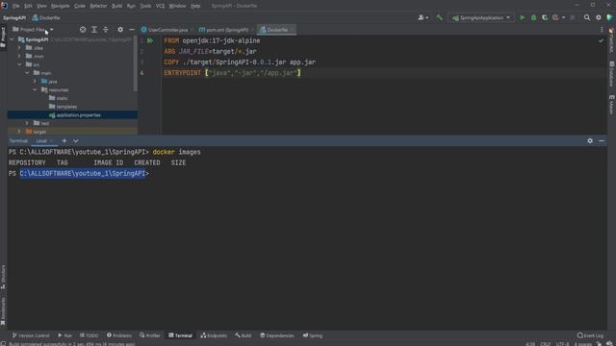The image size is (616, 346).
Task: Open the Profiler run icon in toolbar
Action: click(555, 17)
